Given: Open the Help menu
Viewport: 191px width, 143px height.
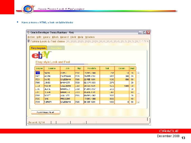Looking at the screenshot, I should [x=81, y=37].
